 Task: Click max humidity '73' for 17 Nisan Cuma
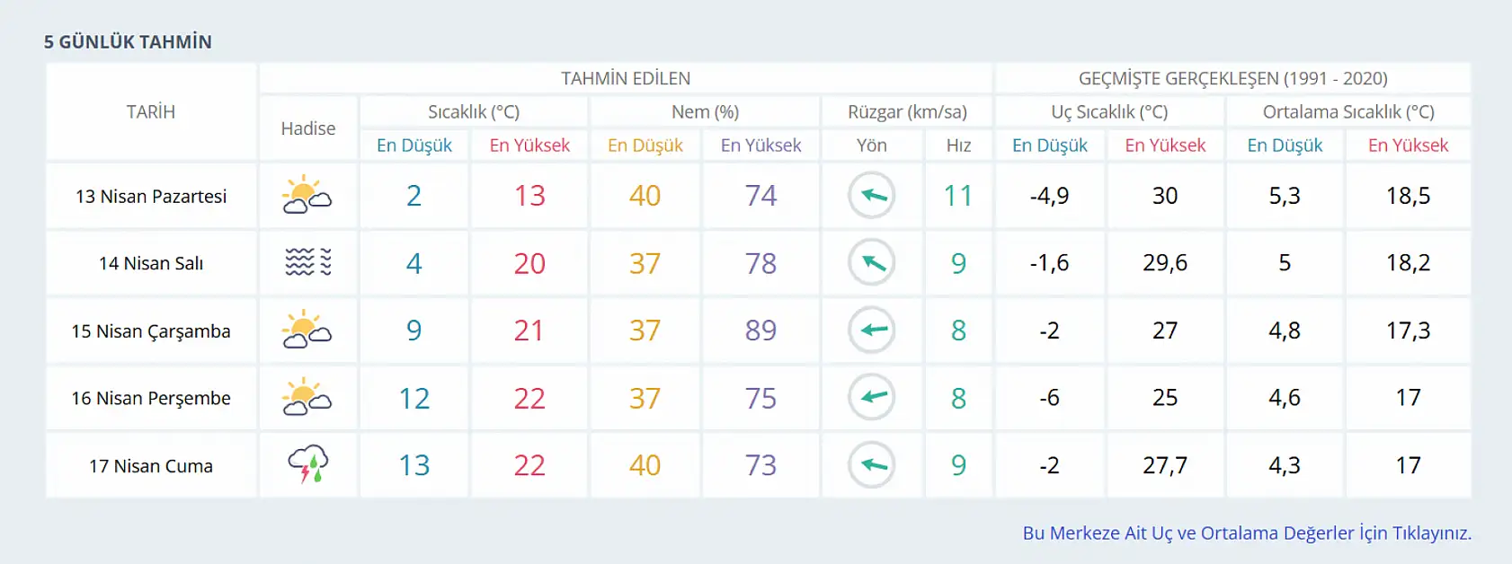point(760,464)
